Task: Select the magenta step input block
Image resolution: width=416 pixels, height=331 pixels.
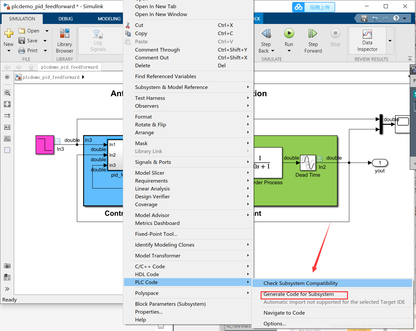Action: coord(45,145)
